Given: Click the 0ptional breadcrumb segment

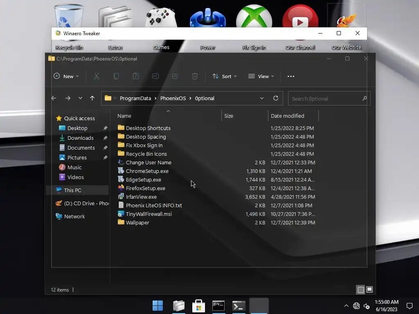Looking at the screenshot, I should pos(205,98).
